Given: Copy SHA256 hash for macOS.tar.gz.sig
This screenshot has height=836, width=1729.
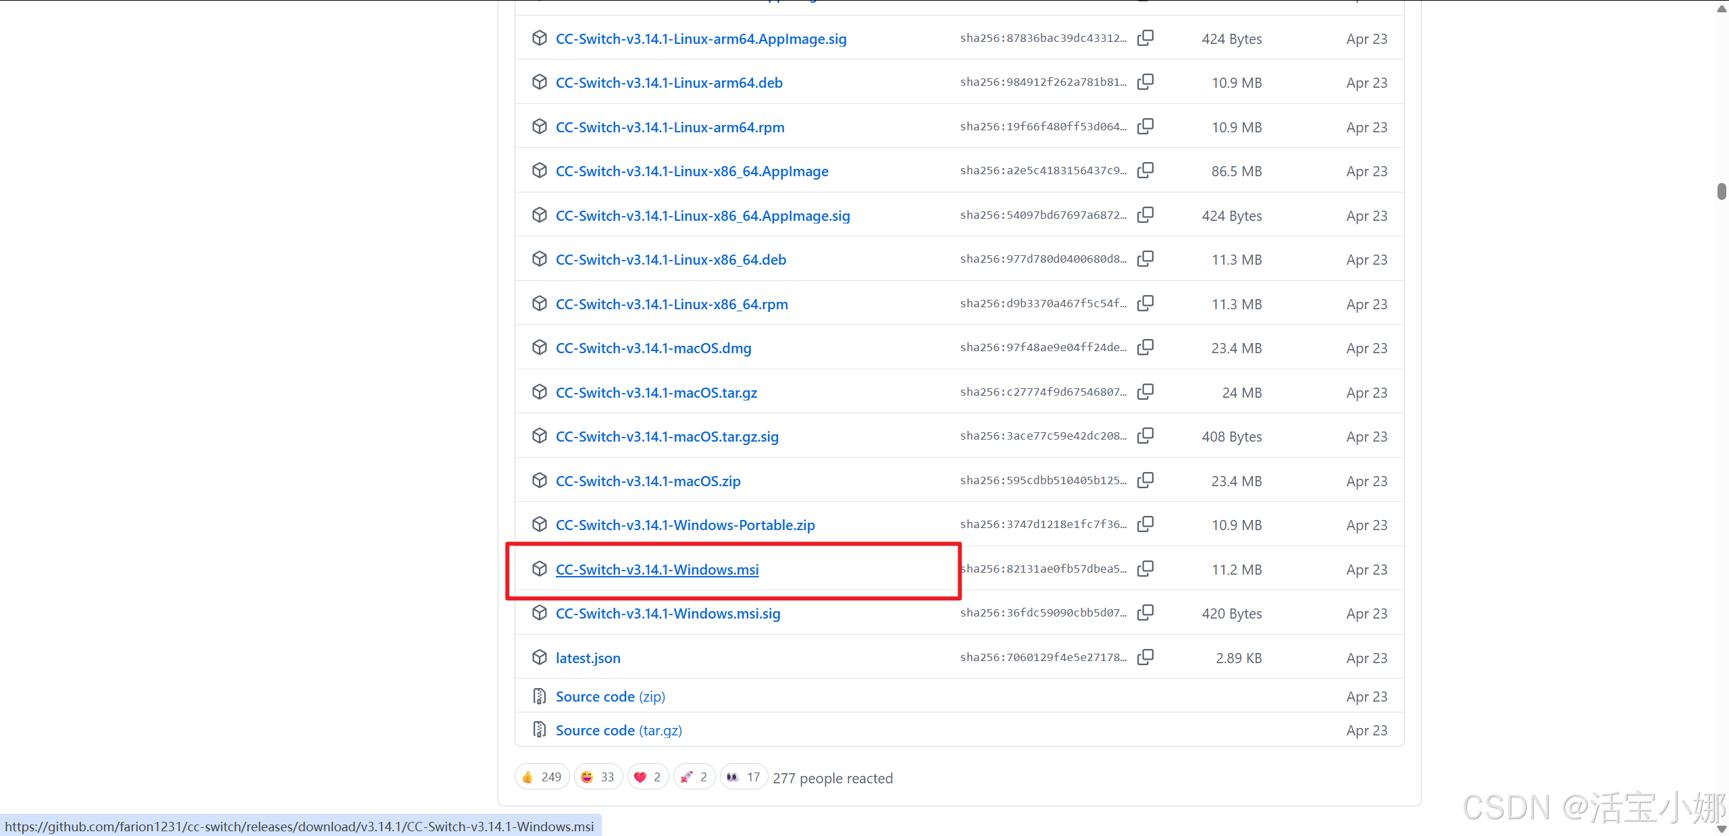Looking at the screenshot, I should coord(1145,436).
